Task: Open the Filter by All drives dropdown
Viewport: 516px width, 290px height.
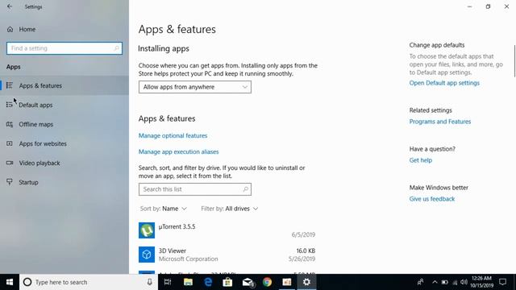Action: (x=229, y=209)
